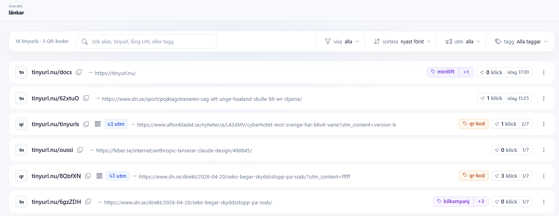559x216 pixels.
Task: Open more options for tinyurl.nu/8QbfXN row
Action: click(543, 176)
